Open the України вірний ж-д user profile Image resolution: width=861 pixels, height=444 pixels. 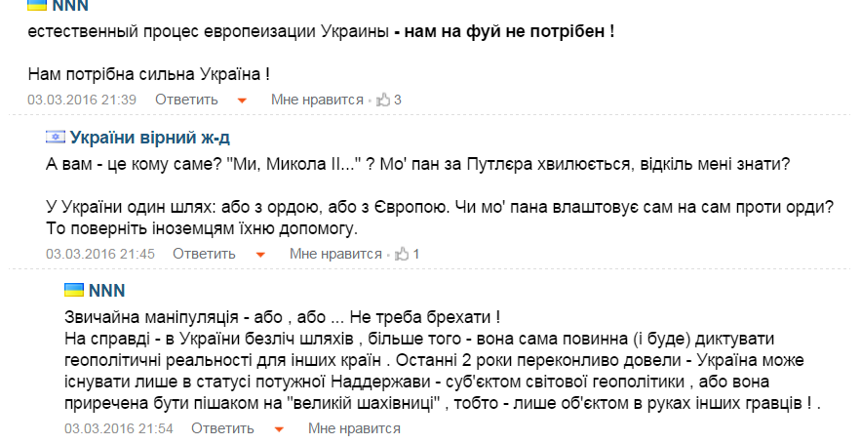tap(149, 137)
